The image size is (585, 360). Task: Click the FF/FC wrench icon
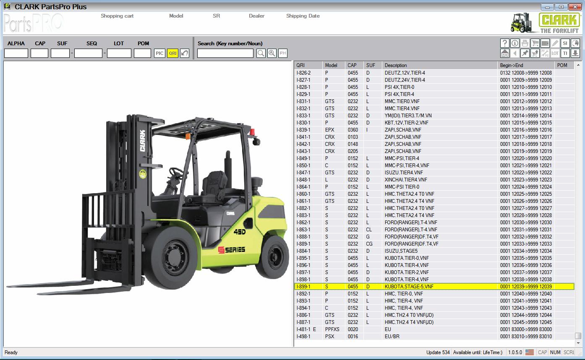click(545, 53)
